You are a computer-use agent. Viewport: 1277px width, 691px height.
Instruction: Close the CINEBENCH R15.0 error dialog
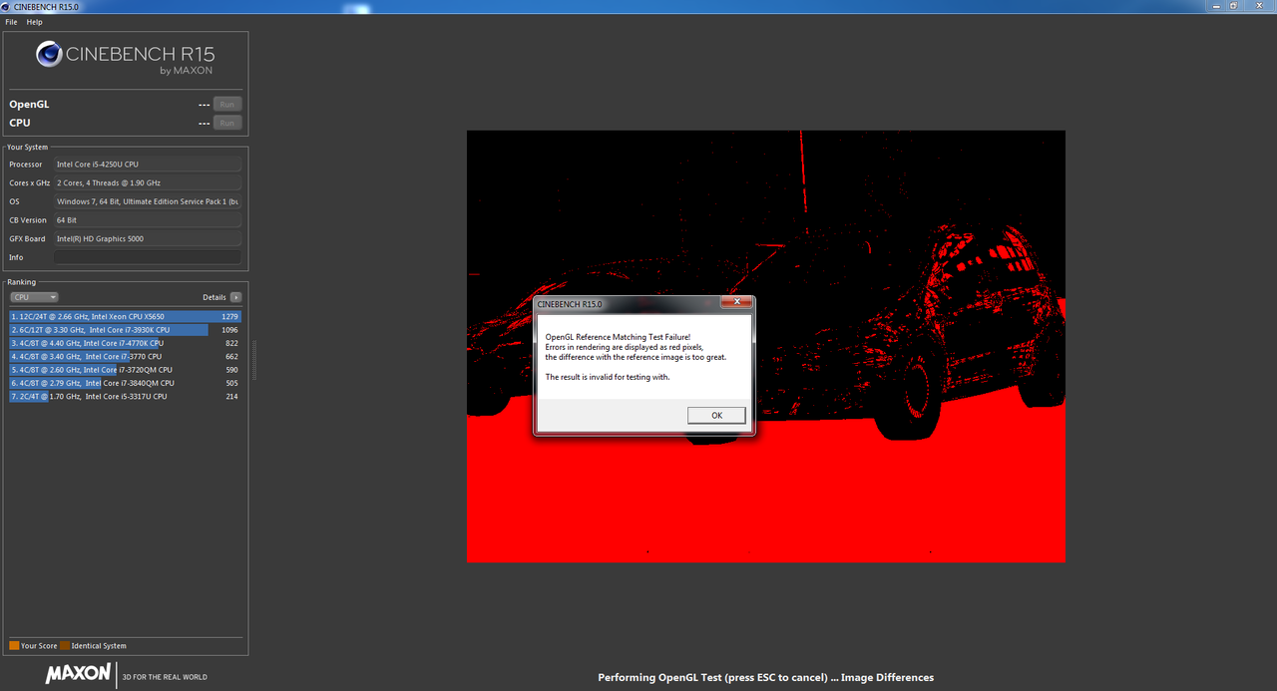736,301
